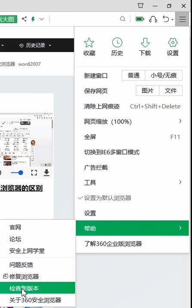Open the 历史记录 dropdown on page
The width and height of the screenshot is (192, 308).
[x=35, y=45]
